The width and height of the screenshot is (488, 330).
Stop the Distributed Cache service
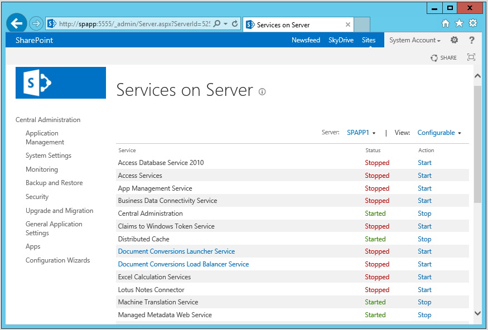(x=424, y=239)
